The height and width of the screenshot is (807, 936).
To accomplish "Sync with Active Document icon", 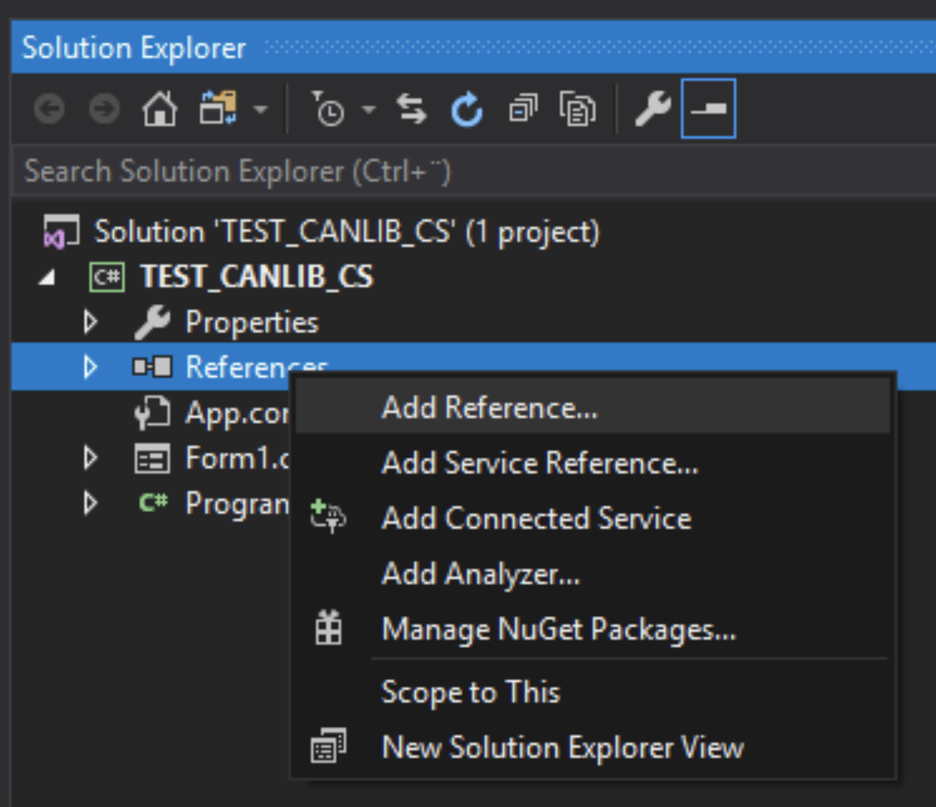I will (x=411, y=109).
